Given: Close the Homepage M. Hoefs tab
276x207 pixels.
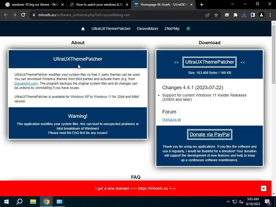Looking at the screenshot, I should coord(192,5).
